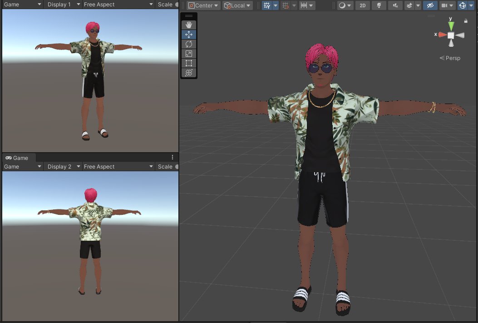
Task: Toggle scene audio mute
Action: pos(395,5)
